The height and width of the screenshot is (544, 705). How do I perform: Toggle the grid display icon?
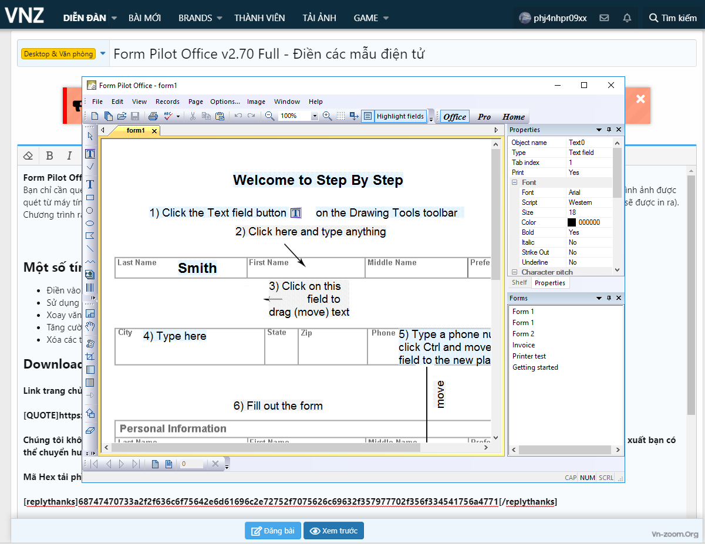point(340,116)
